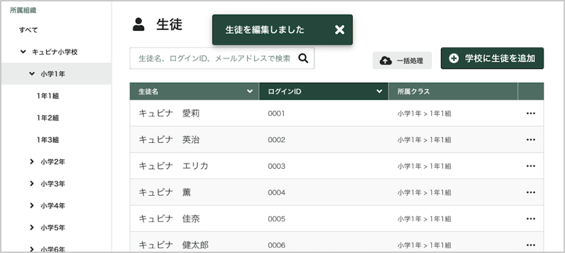Screen dimensions: 565x253
Task: Click the 所属組織 sidebar heading
Action: 23,10
